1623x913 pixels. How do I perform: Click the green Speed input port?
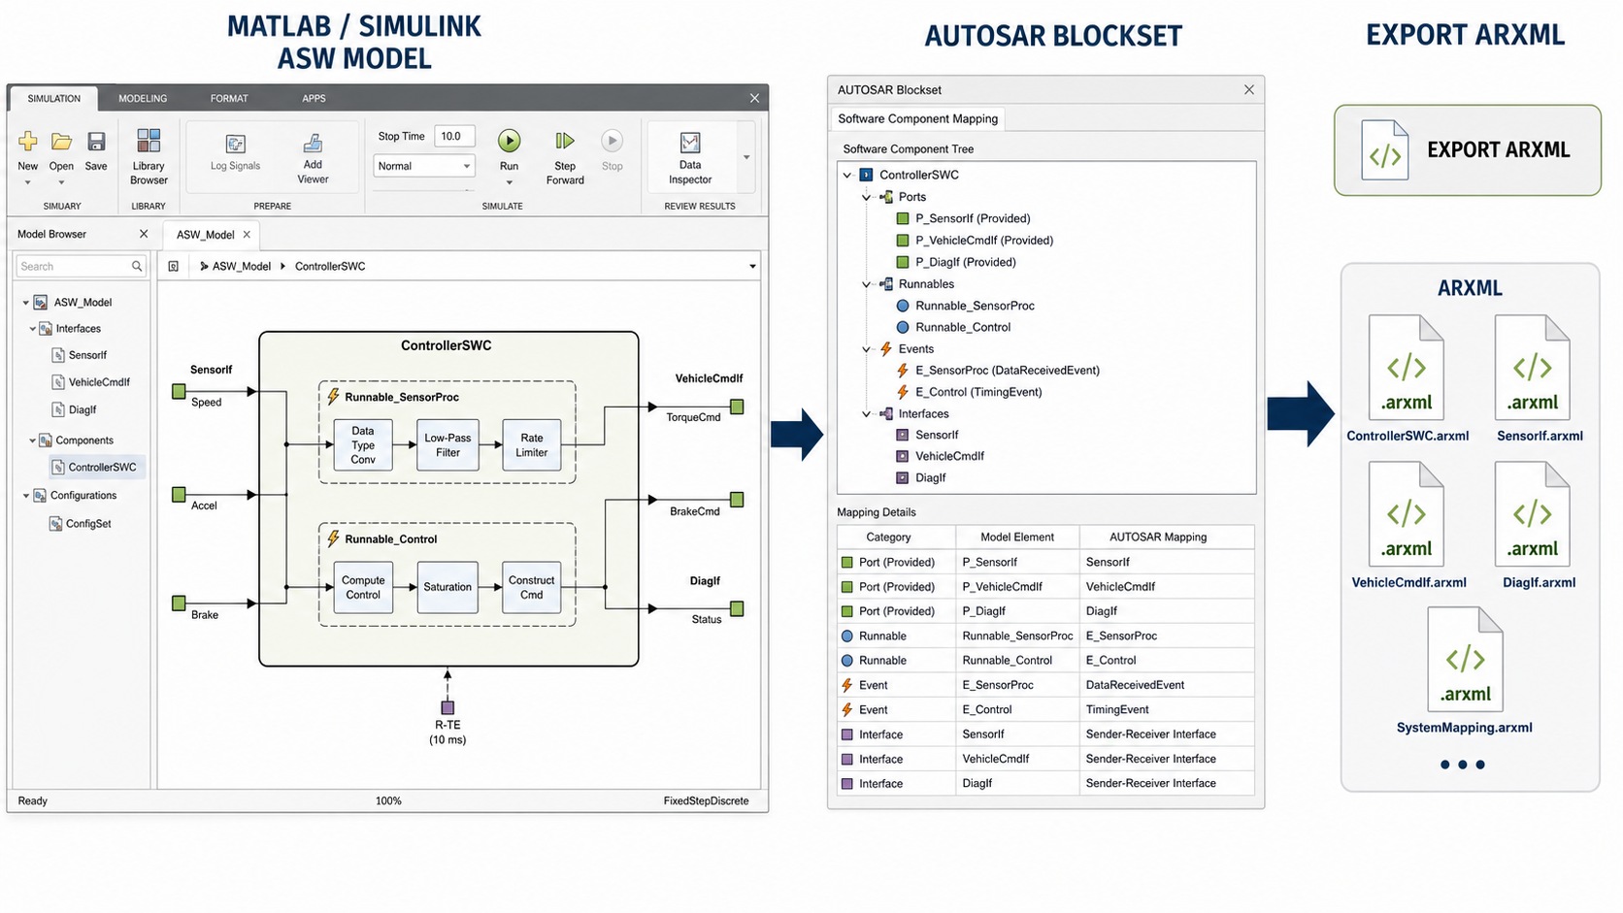[179, 391]
